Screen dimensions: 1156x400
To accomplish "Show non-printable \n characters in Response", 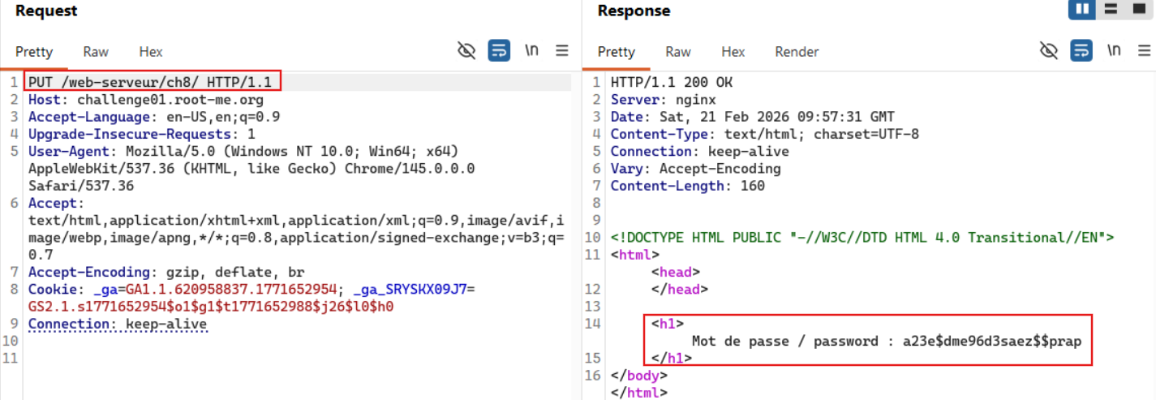I will point(1114,51).
